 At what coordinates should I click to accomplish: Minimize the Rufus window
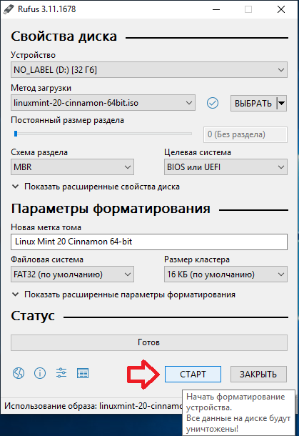(216, 9)
